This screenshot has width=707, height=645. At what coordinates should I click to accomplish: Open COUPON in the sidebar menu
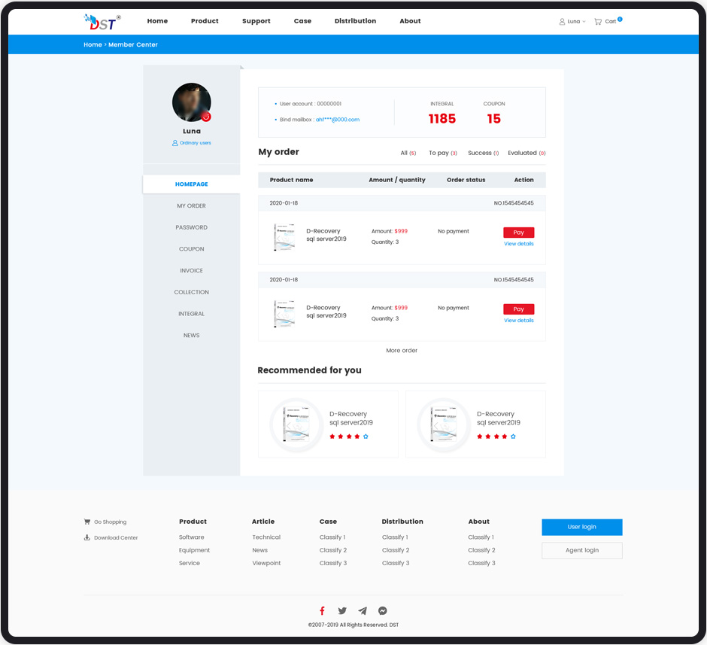[x=191, y=249]
